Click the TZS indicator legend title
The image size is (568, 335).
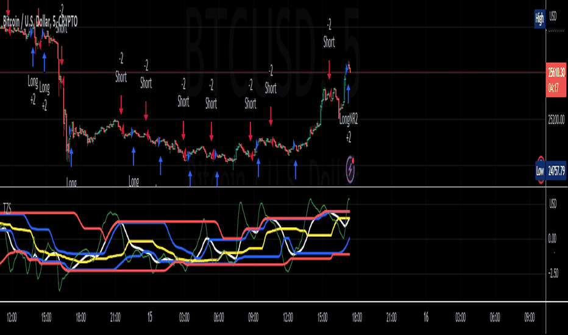(7, 208)
